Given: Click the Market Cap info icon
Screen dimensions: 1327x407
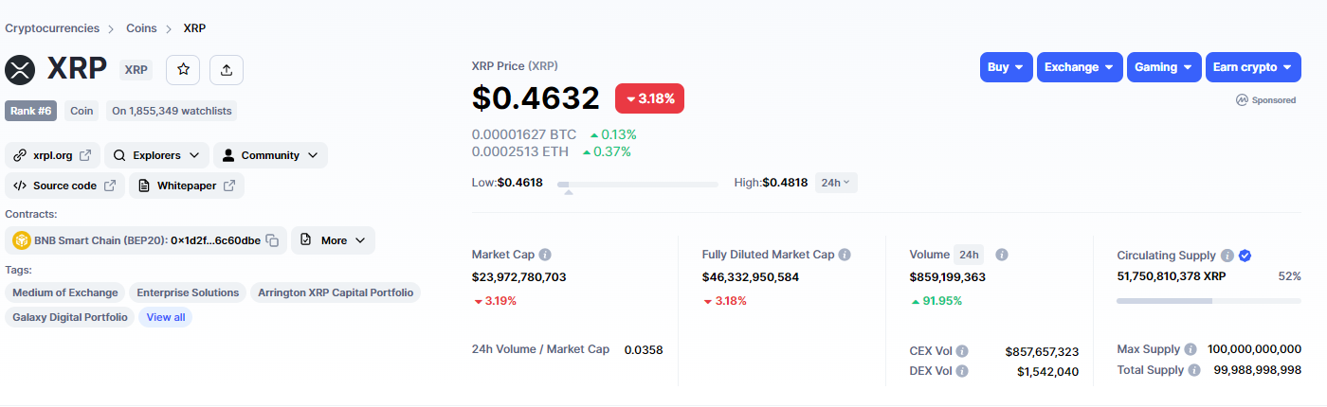Looking at the screenshot, I should 545,255.
